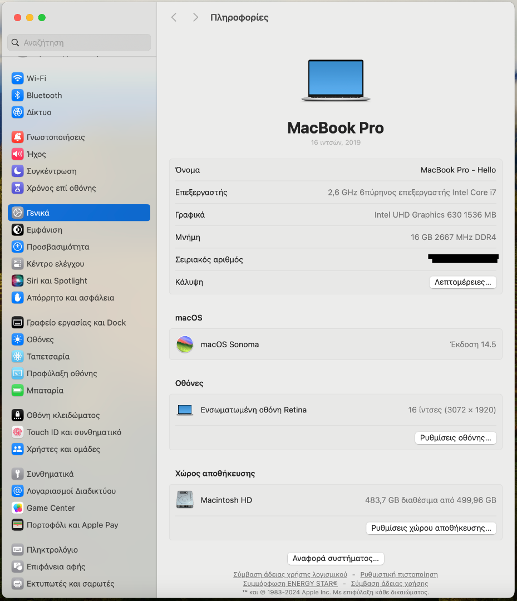Open Συνθηματικά key icon

pyautogui.click(x=17, y=474)
